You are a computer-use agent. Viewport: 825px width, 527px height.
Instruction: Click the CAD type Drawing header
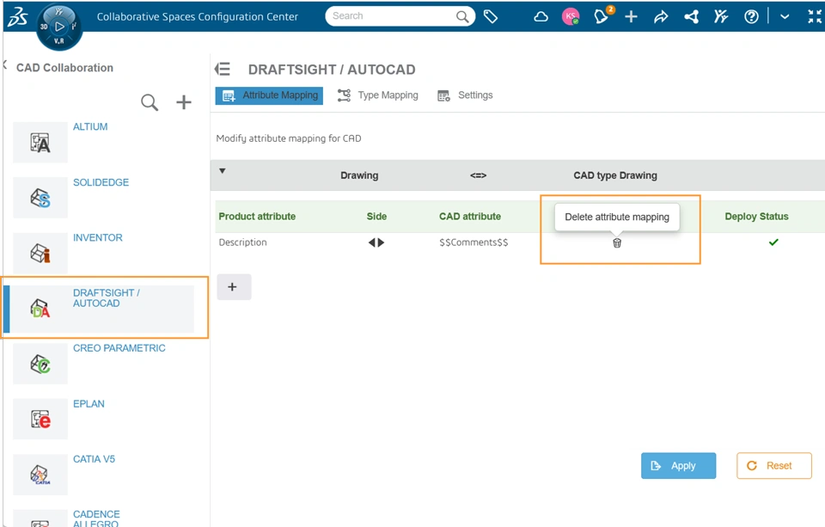click(x=615, y=175)
